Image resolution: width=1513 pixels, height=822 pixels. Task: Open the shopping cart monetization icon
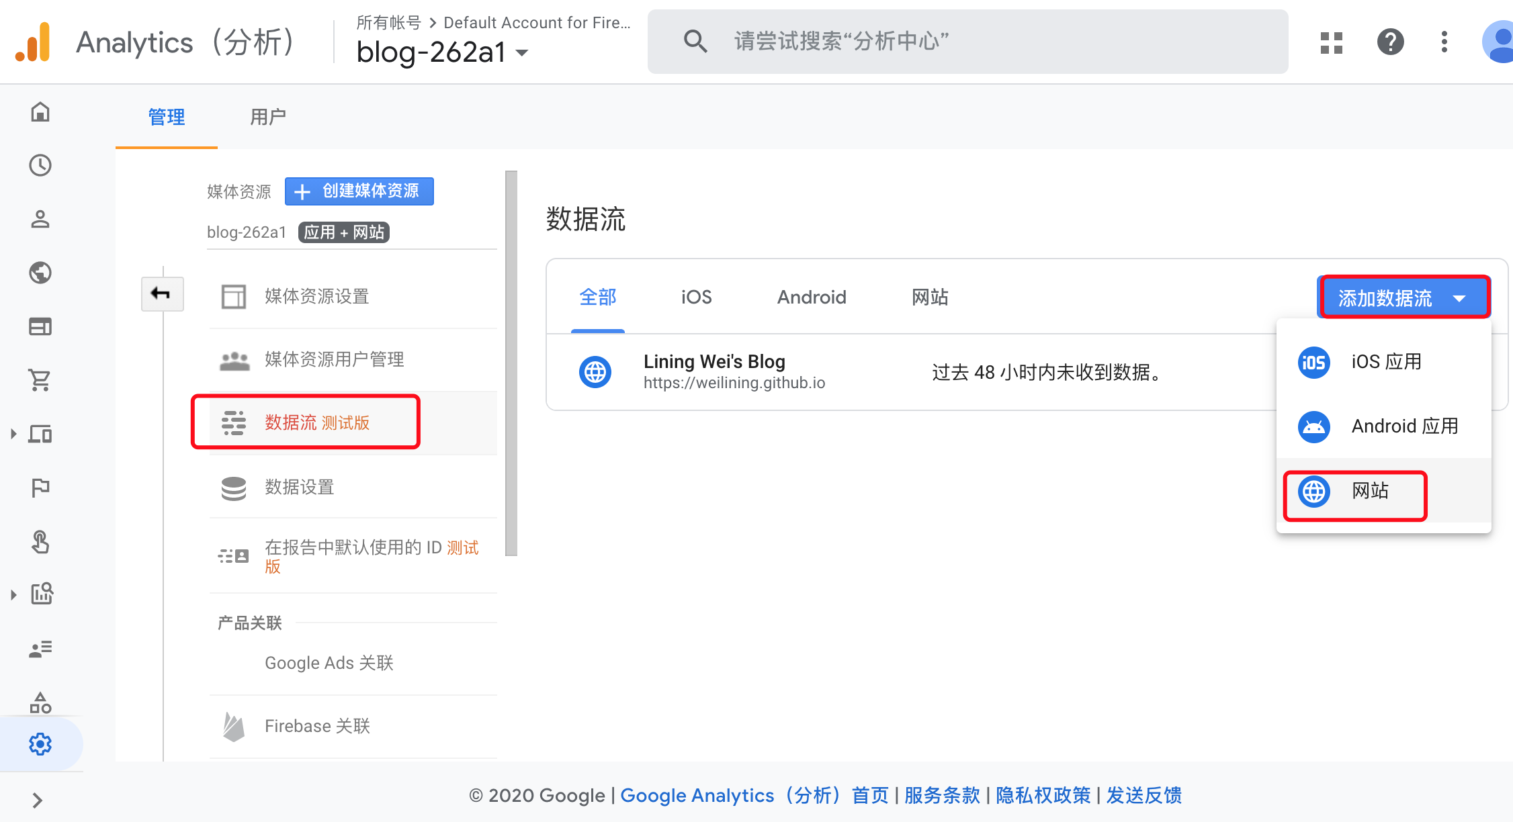pos(40,380)
